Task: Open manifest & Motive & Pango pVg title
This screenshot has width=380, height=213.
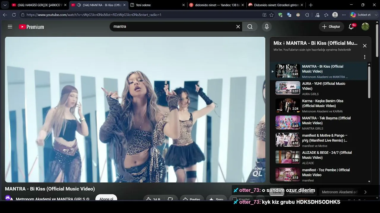Action: point(324,138)
